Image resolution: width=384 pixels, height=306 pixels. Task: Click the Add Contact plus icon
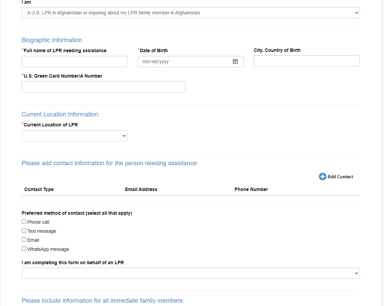tap(322, 177)
